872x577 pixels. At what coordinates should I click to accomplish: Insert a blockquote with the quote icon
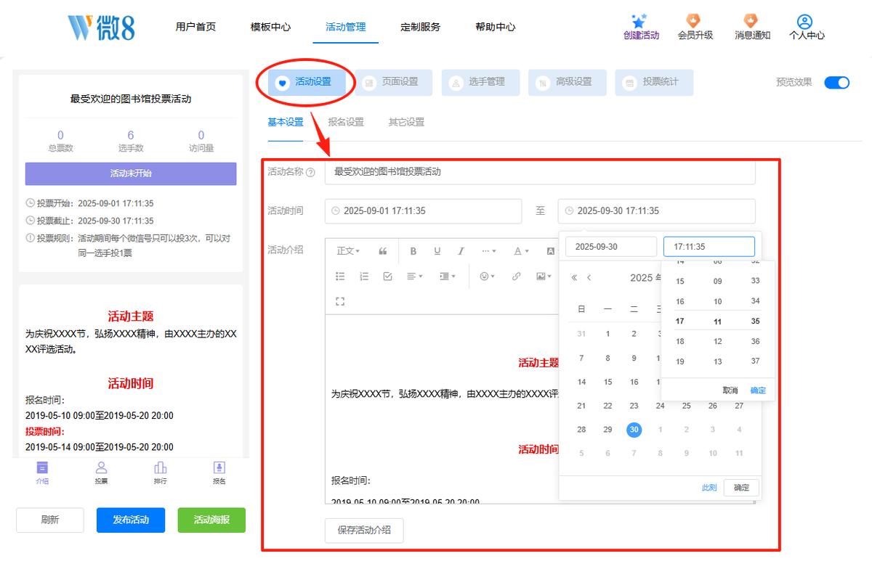[x=383, y=251]
